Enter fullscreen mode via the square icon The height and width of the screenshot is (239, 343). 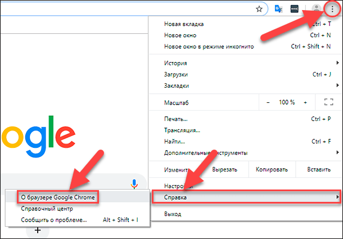coord(328,102)
